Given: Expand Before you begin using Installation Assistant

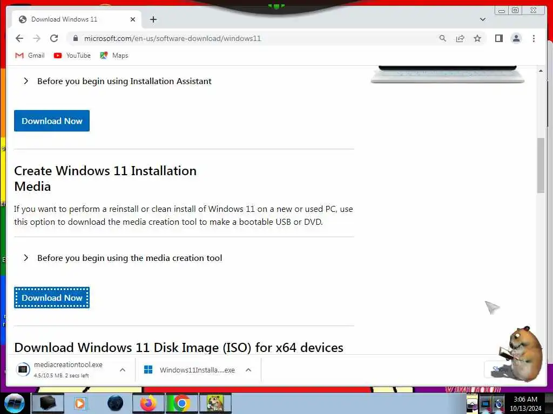Looking at the screenshot, I should pos(117,81).
